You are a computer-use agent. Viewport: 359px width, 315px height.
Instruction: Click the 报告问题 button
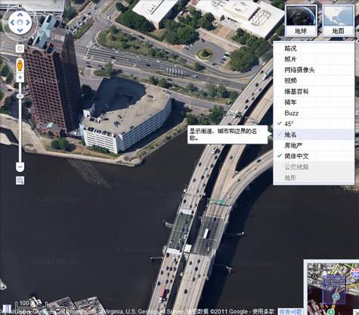point(289,312)
